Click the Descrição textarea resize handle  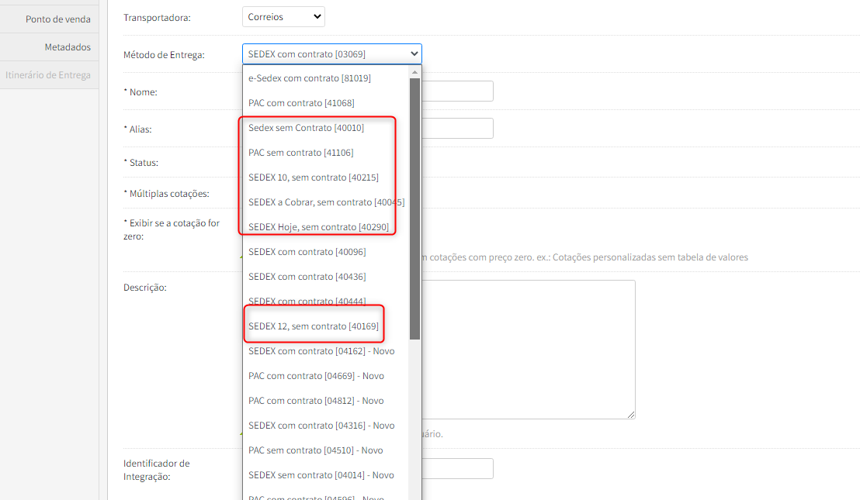[631, 415]
